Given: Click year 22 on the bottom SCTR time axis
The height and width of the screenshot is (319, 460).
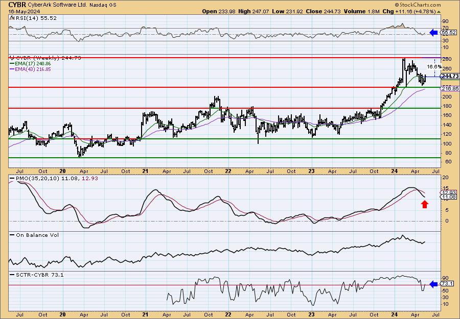Looking at the screenshot, I should [228, 314].
